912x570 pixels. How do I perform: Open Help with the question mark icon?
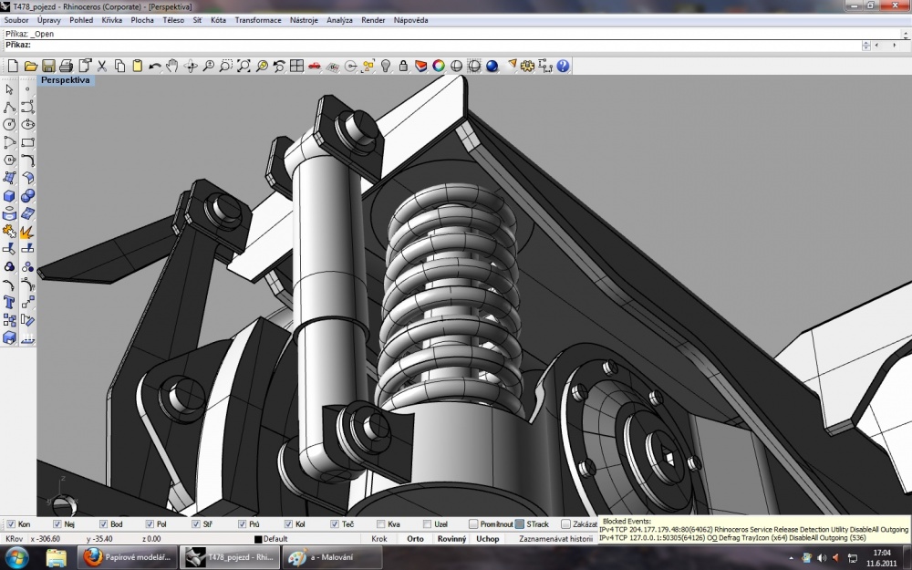[563, 66]
